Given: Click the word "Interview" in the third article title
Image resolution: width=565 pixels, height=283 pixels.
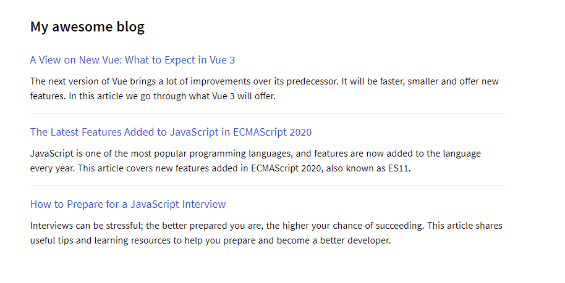Looking at the screenshot, I should [204, 204].
